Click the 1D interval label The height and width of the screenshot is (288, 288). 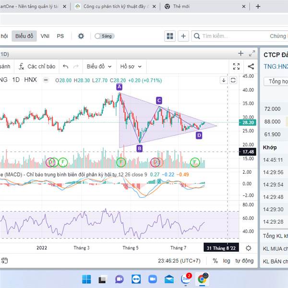point(16,80)
